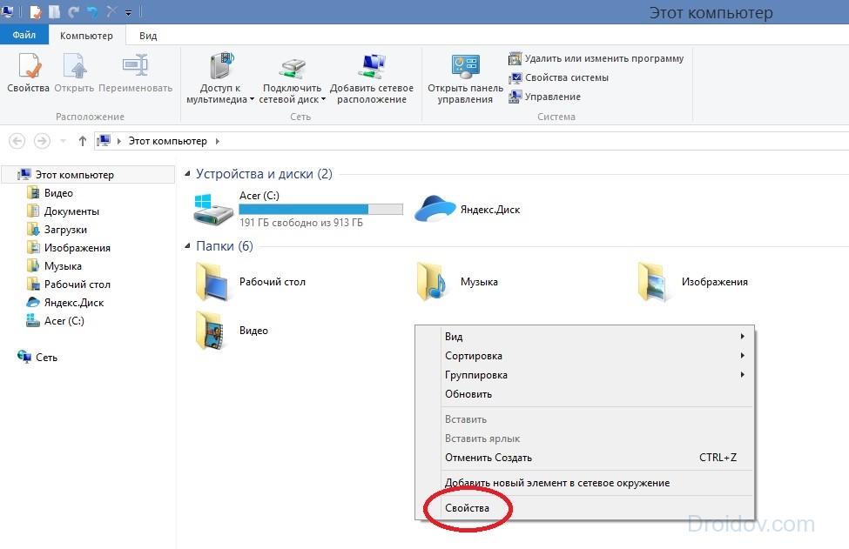Screen dimensions: 849x549
Task: Click the computer icon in address bar
Action: coord(104,141)
